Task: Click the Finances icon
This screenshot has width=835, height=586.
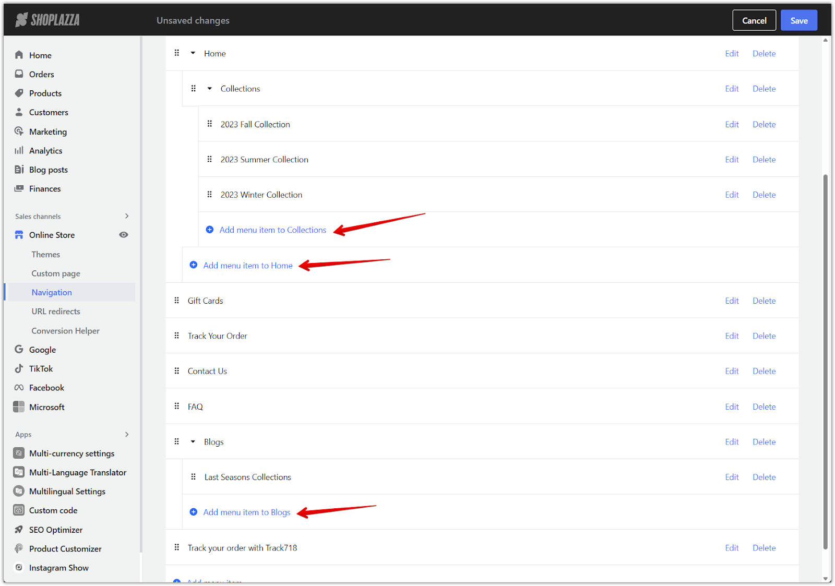Action: [19, 188]
